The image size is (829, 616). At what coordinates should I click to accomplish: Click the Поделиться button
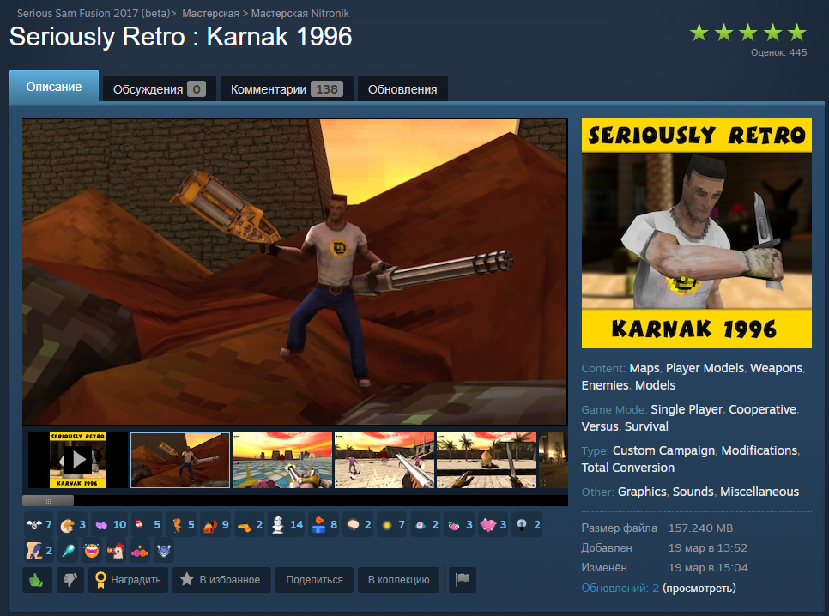point(315,580)
